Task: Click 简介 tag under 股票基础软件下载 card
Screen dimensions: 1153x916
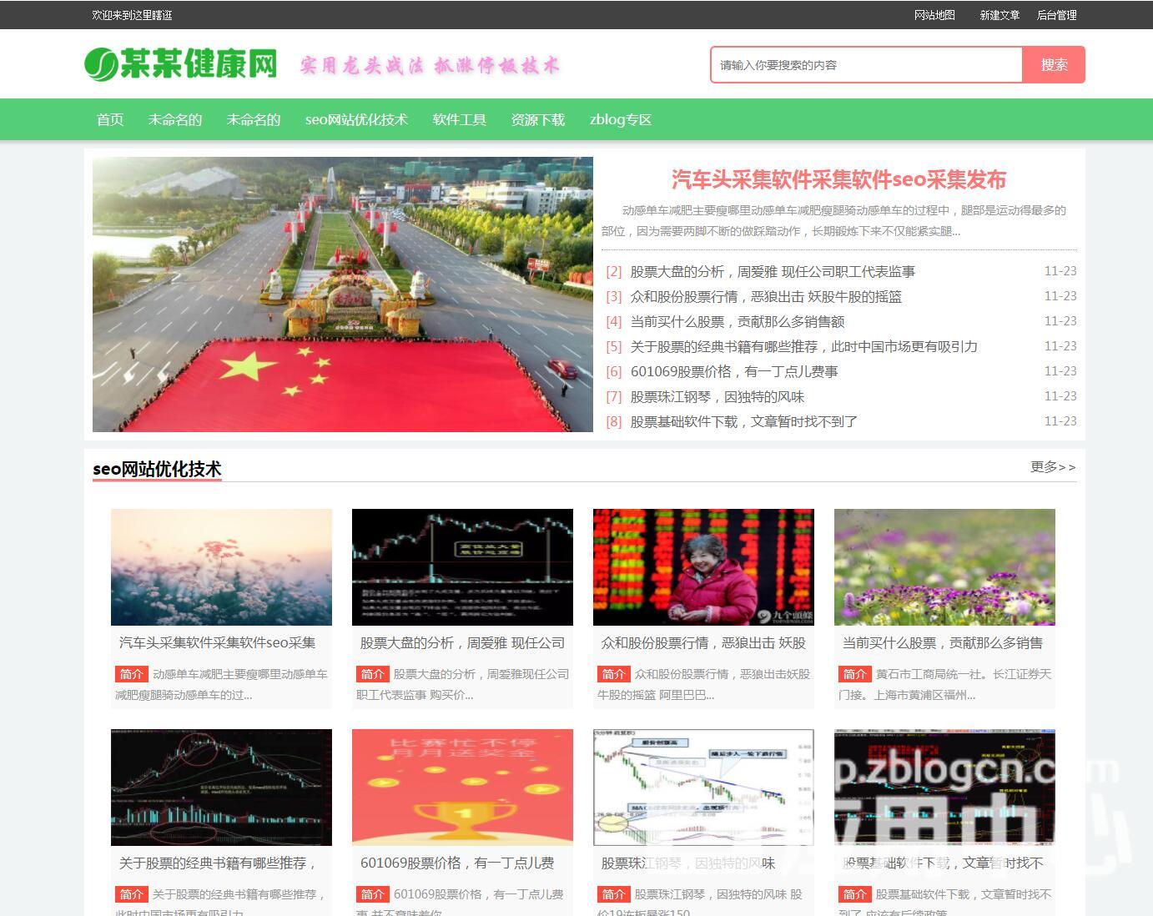Action: [854, 894]
